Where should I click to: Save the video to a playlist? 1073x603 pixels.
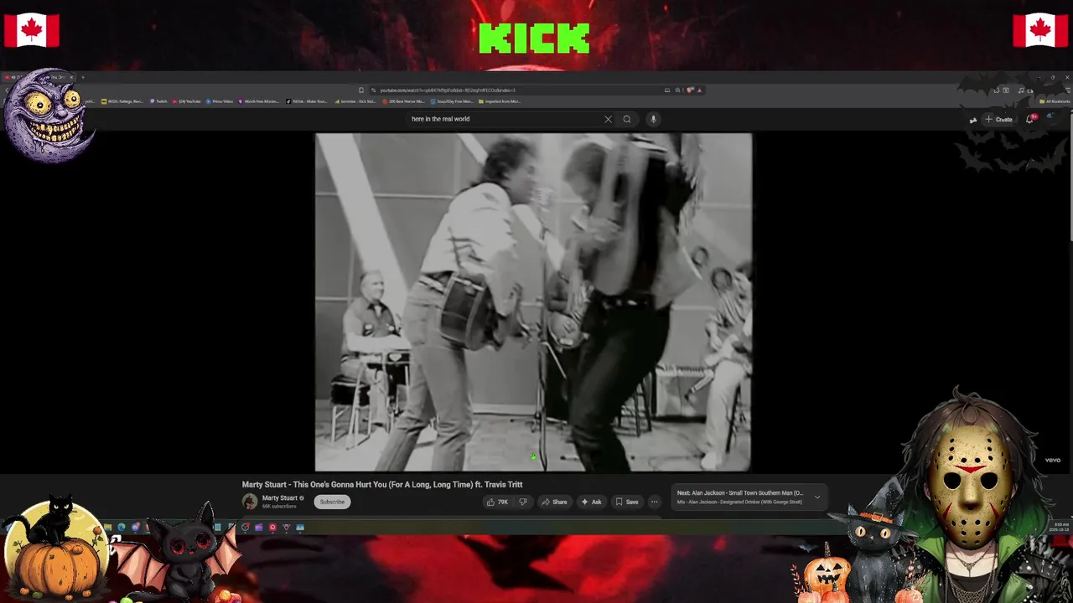coord(627,502)
